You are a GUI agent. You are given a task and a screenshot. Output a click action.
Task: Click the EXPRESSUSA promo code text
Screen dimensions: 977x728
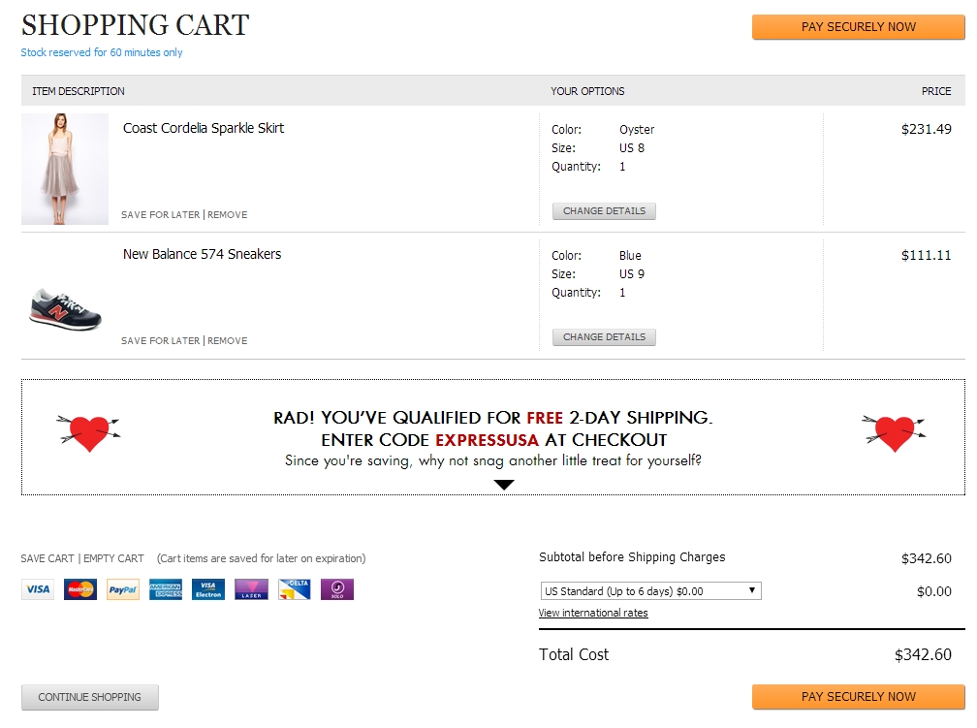click(487, 440)
